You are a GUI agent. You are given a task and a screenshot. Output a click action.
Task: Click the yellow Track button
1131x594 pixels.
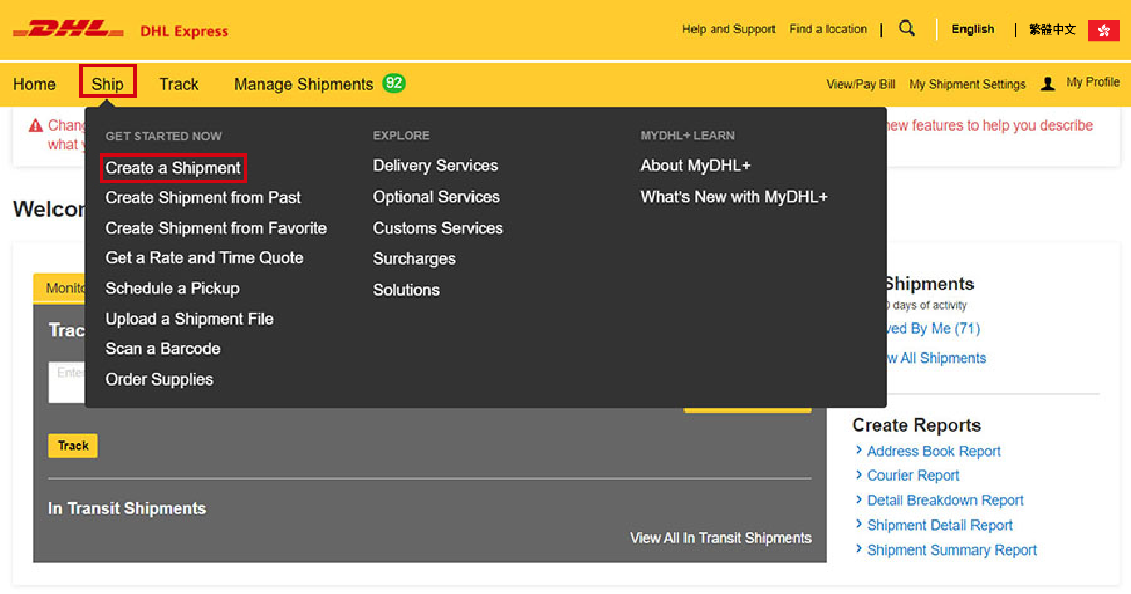(72, 445)
